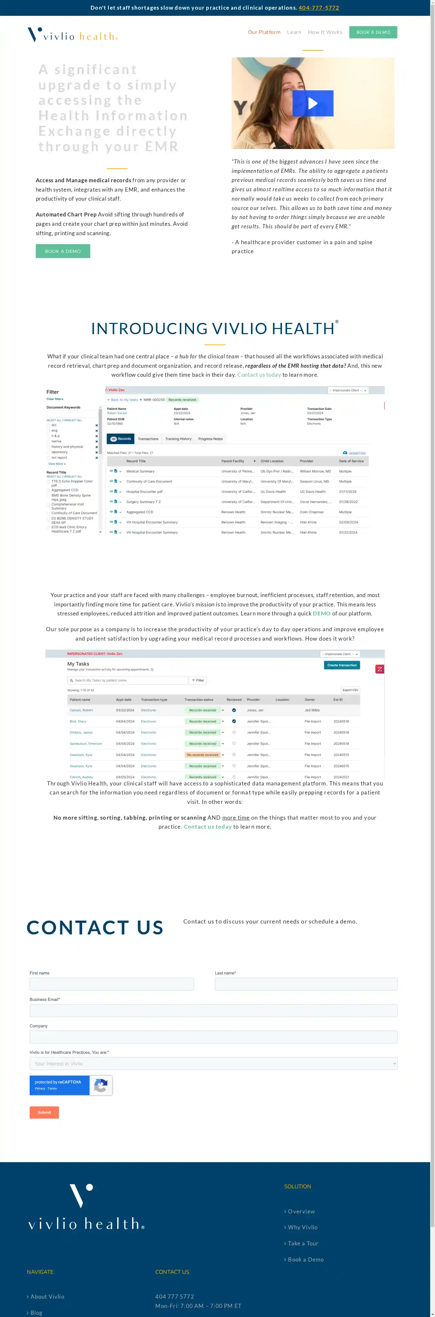Open Why Vivlio in footer Solution list

click(x=302, y=1227)
